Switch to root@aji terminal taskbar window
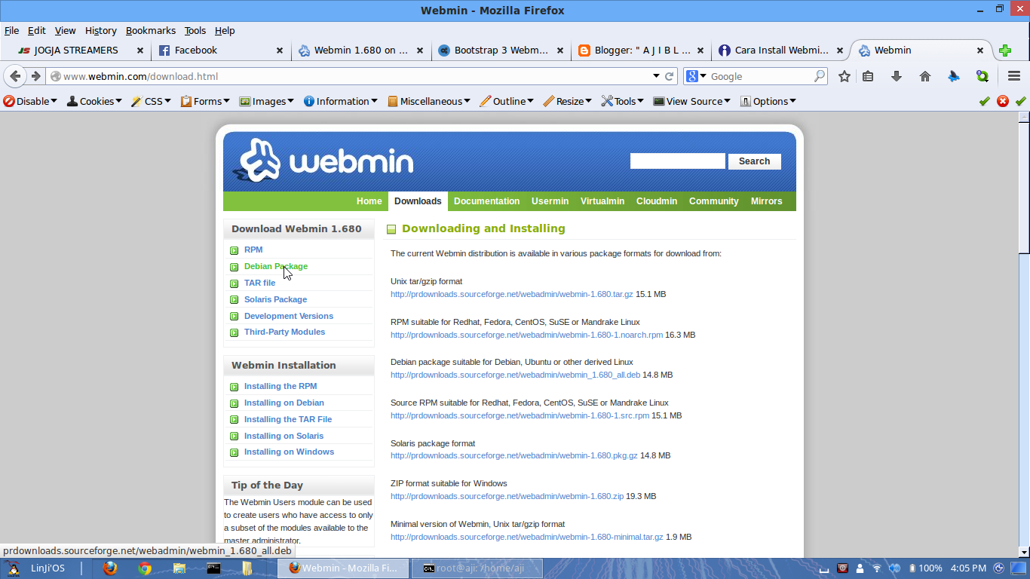The height and width of the screenshot is (579, 1030). [477, 568]
